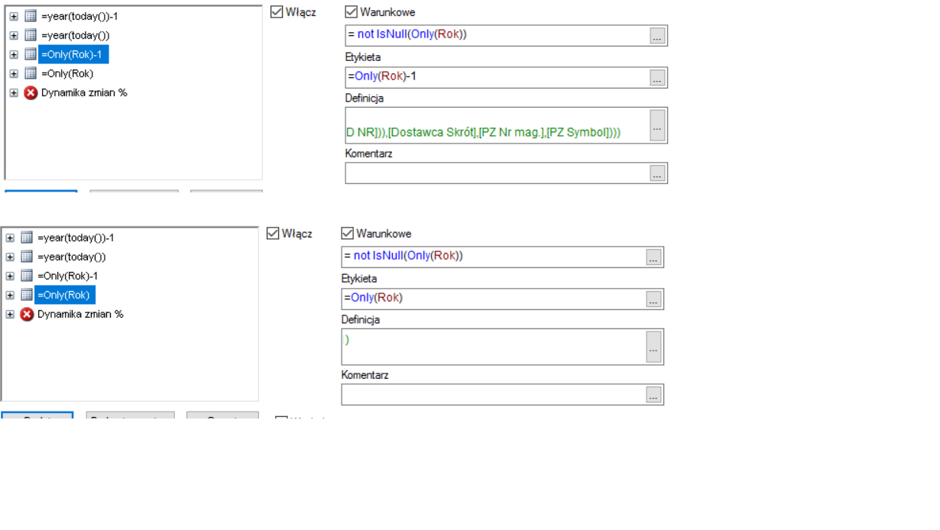
Task: Click the table icon beside the highlighted =Only(Rok) expression
Action: [x=27, y=295]
